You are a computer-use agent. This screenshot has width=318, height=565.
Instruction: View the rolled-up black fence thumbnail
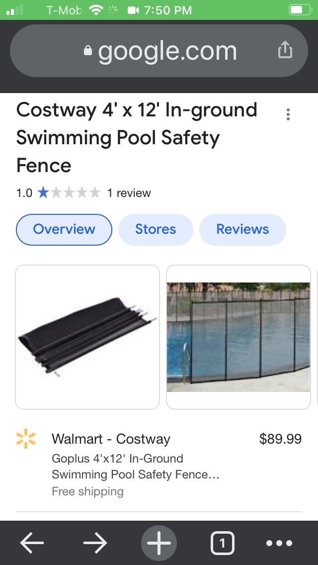[x=87, y=337]
